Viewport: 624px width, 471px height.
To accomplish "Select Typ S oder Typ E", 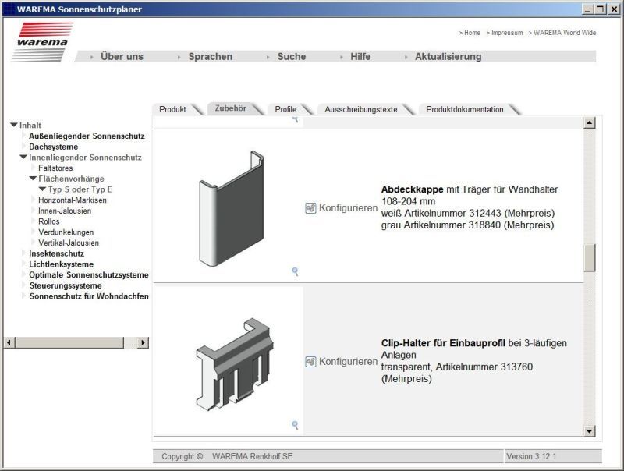I will pos(80,189).
